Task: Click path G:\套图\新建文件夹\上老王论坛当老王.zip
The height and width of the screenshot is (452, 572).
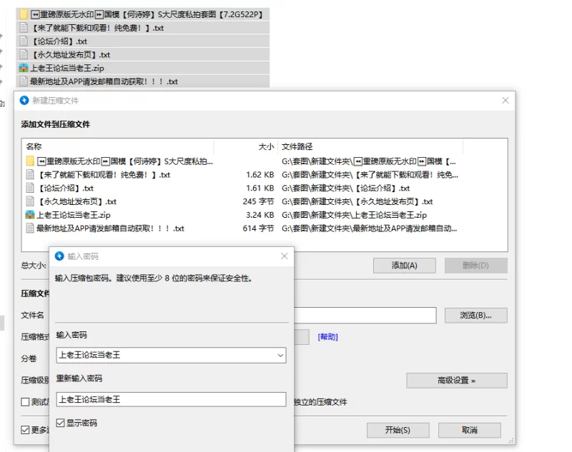Action: click(x=354, y=215)
